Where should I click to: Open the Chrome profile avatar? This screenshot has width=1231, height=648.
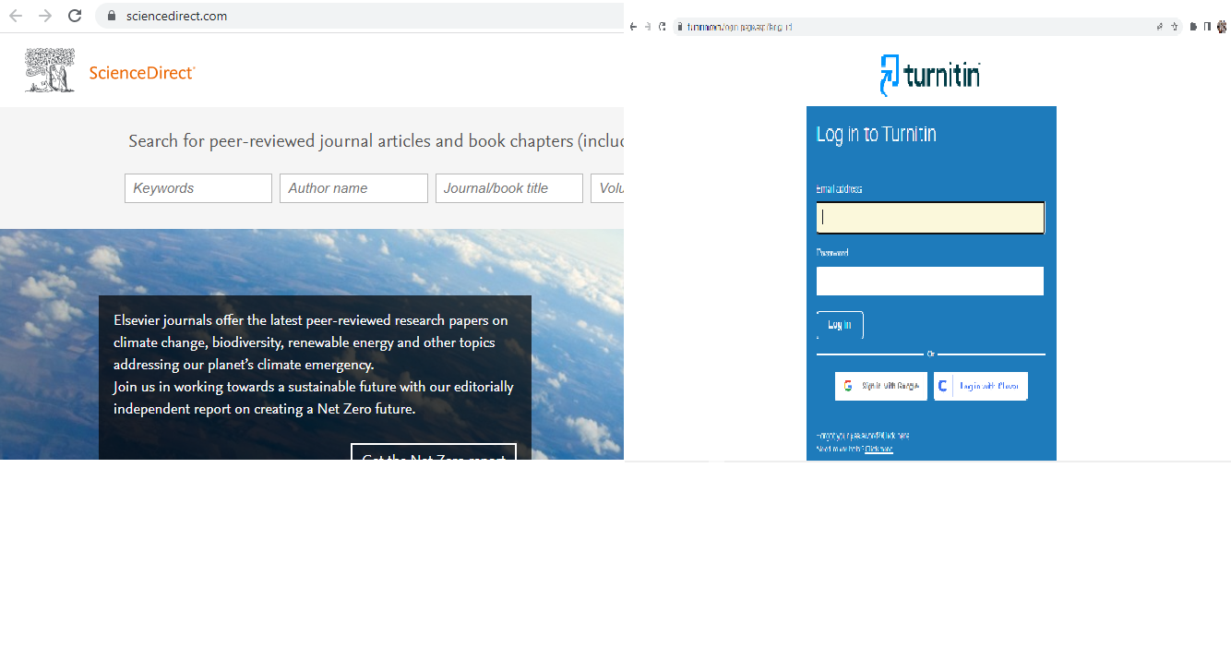(1222, 27)
